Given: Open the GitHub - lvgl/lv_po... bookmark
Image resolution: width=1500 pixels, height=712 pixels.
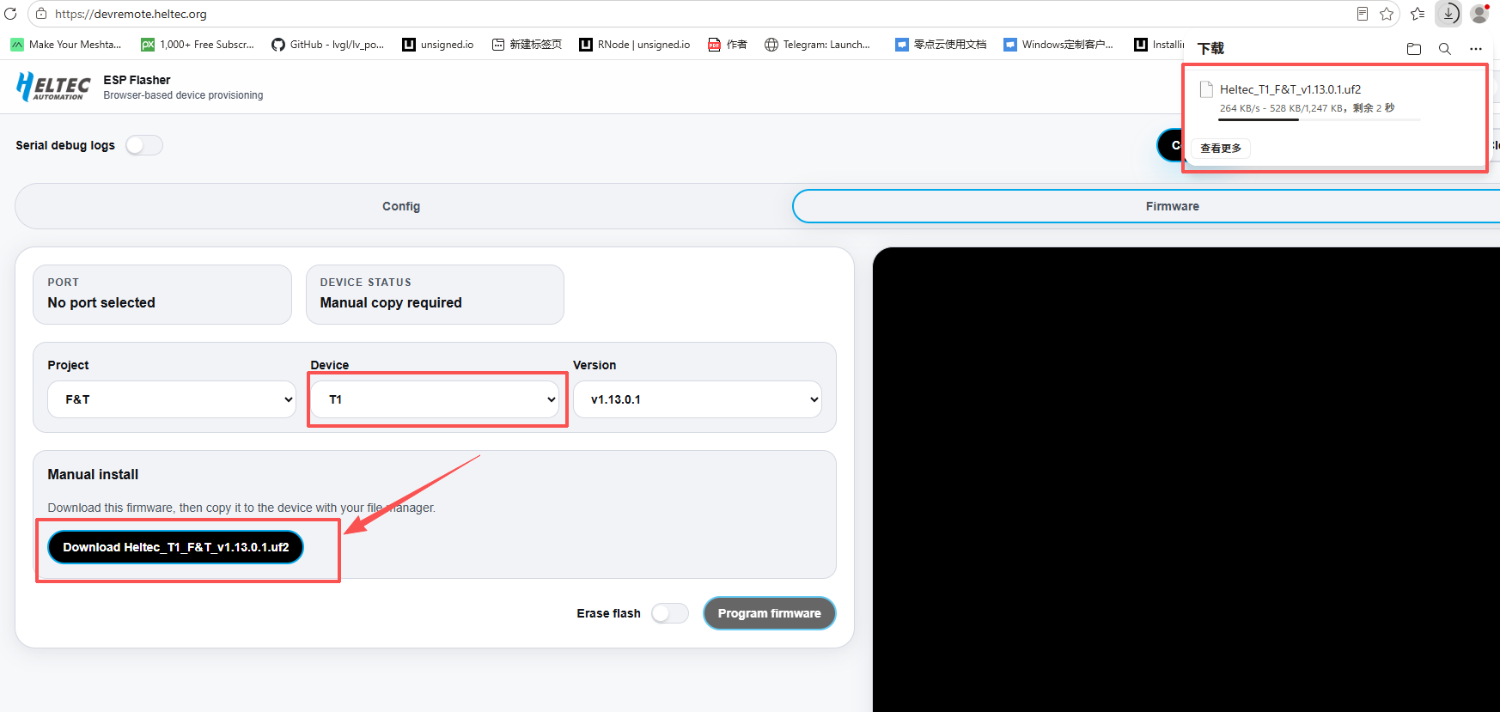Looking at the screenshot, I should click(x=327, y=45).
